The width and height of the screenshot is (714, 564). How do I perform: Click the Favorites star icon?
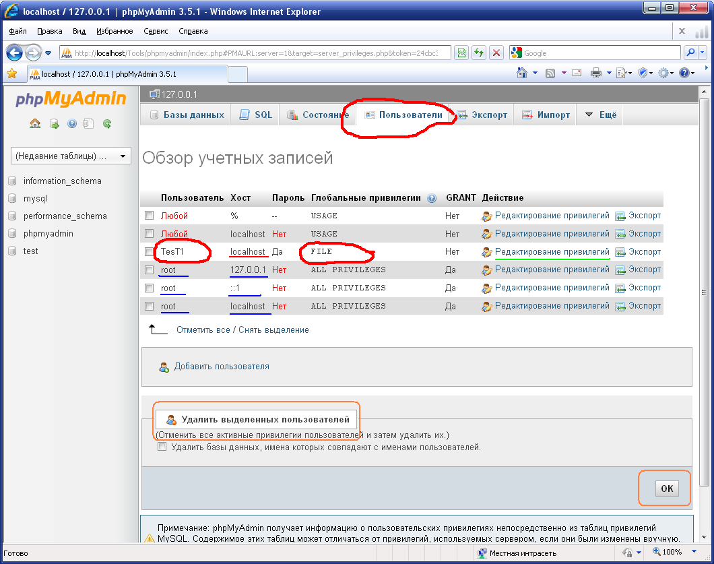(12, 73)
